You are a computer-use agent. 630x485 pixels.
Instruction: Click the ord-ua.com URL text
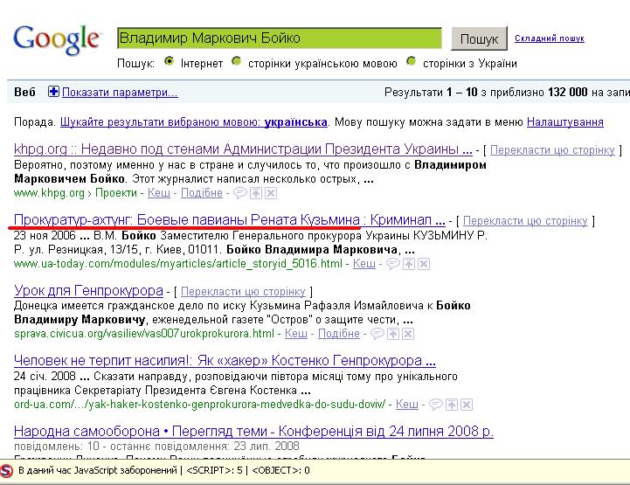click(x=199, y=405)
